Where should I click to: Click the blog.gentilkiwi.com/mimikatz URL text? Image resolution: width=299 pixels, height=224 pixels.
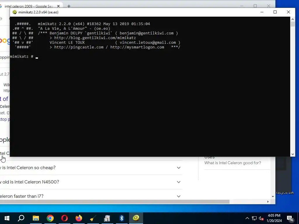point(95,38)
